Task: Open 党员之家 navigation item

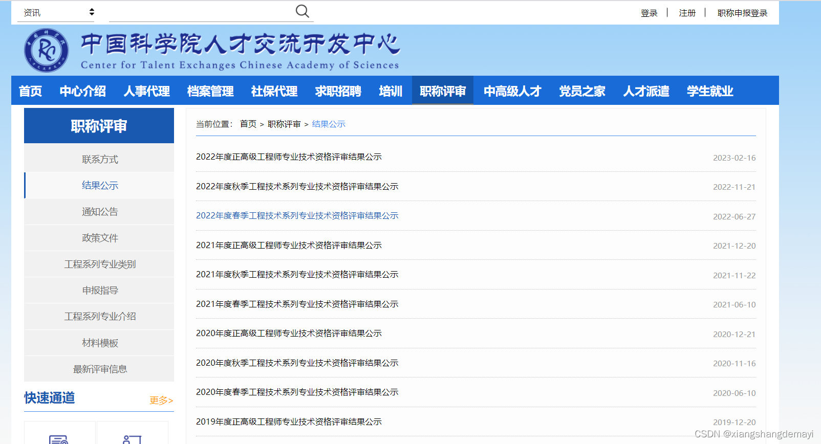Action: point(582,91)
